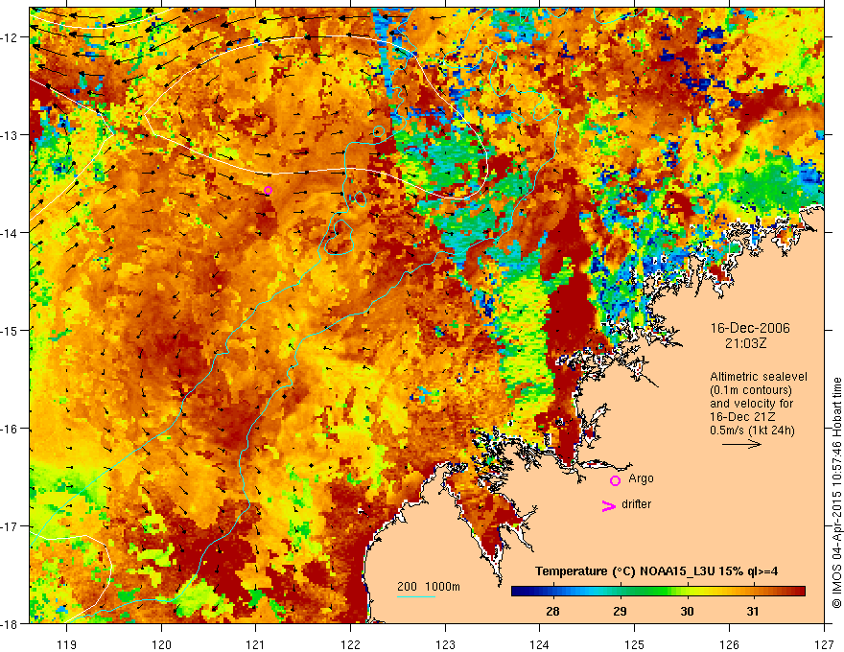Viewport: 844px width, 652px height.
Task: Click the color bar value 29
Action: pos(620,611)
